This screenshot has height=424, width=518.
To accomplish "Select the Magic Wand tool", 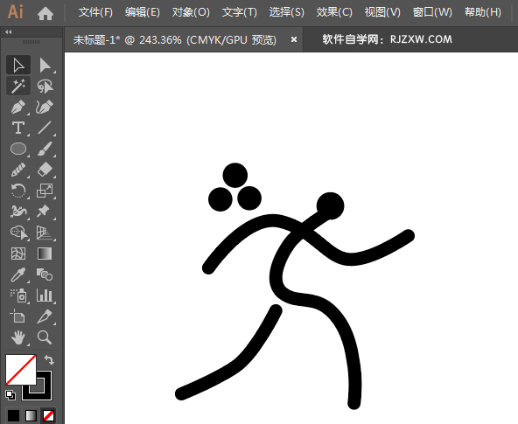I will tap(18, 86).
